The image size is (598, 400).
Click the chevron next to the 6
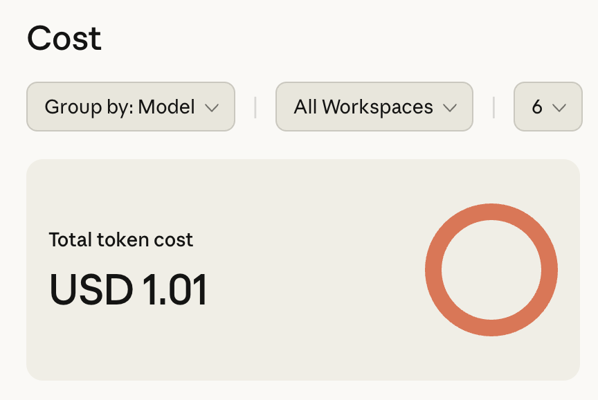coord(559,108)
